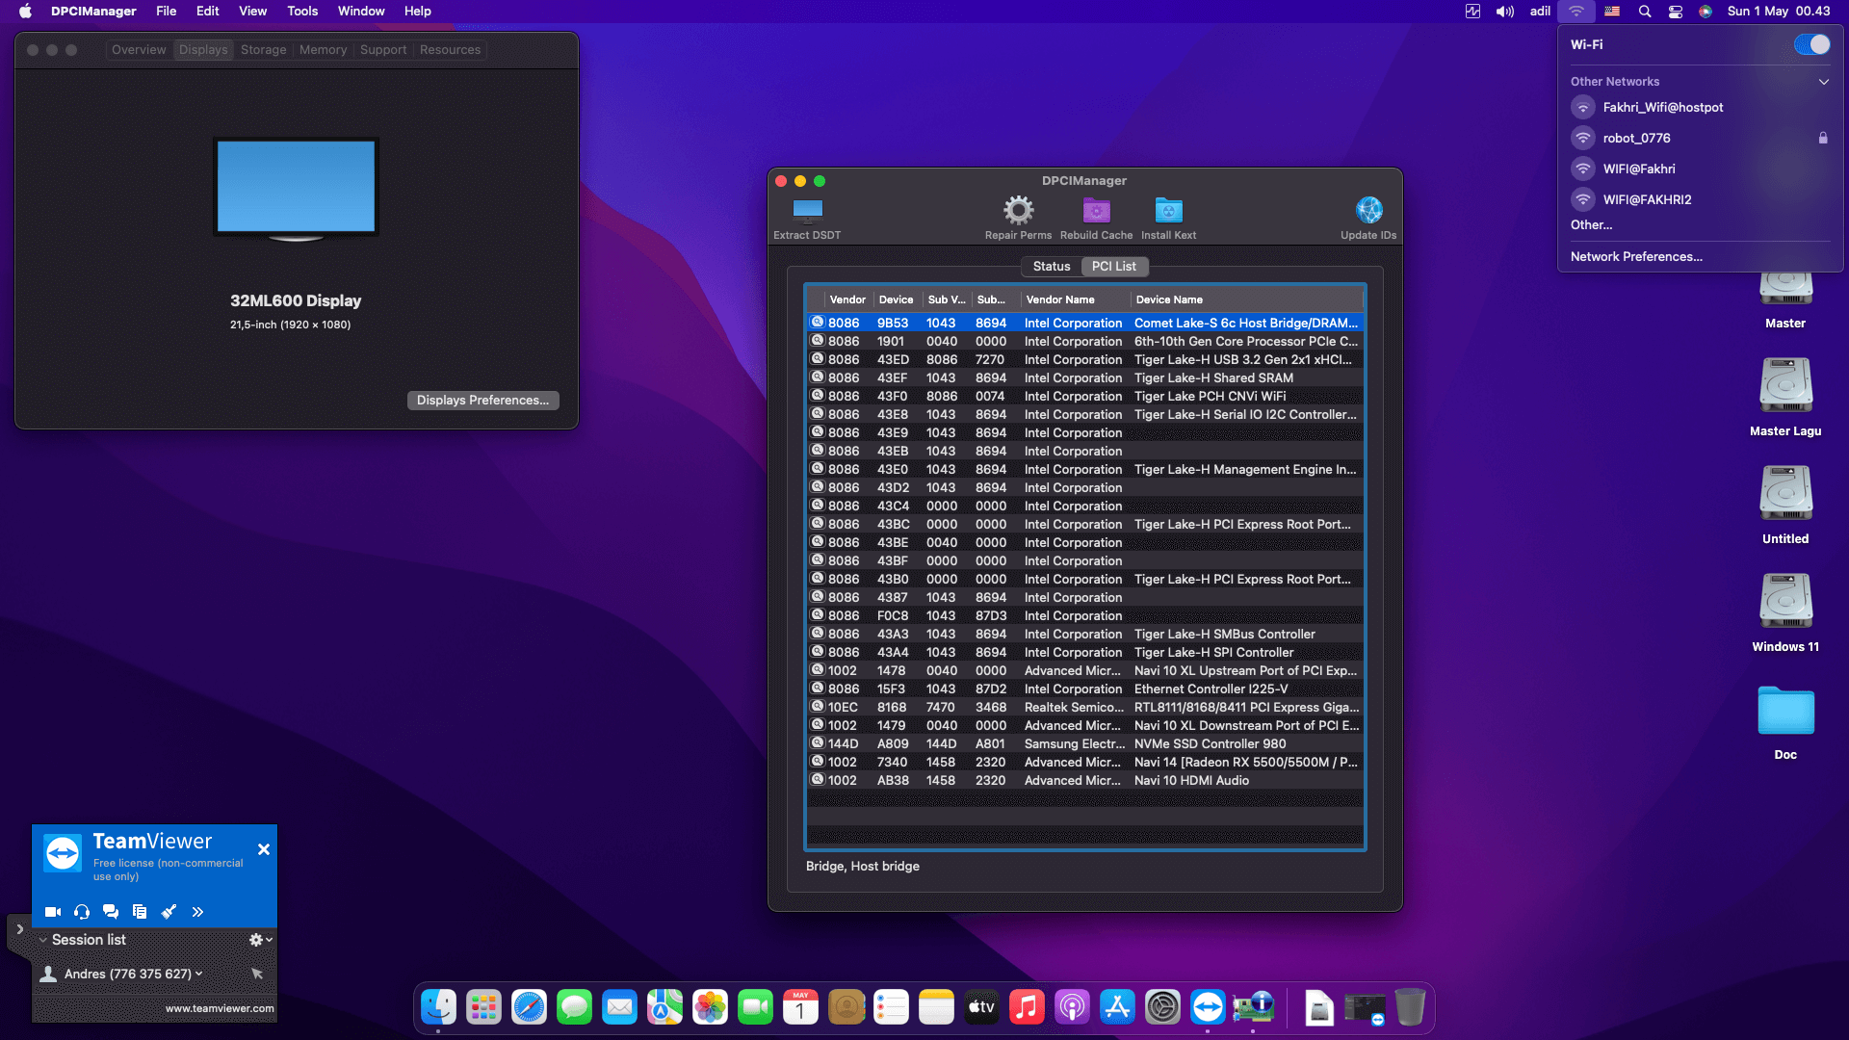Image resolution: width=1849 pixels, height=1040 pixels.
Task: Open Messages from the dock
Action: coord(575,1007)
